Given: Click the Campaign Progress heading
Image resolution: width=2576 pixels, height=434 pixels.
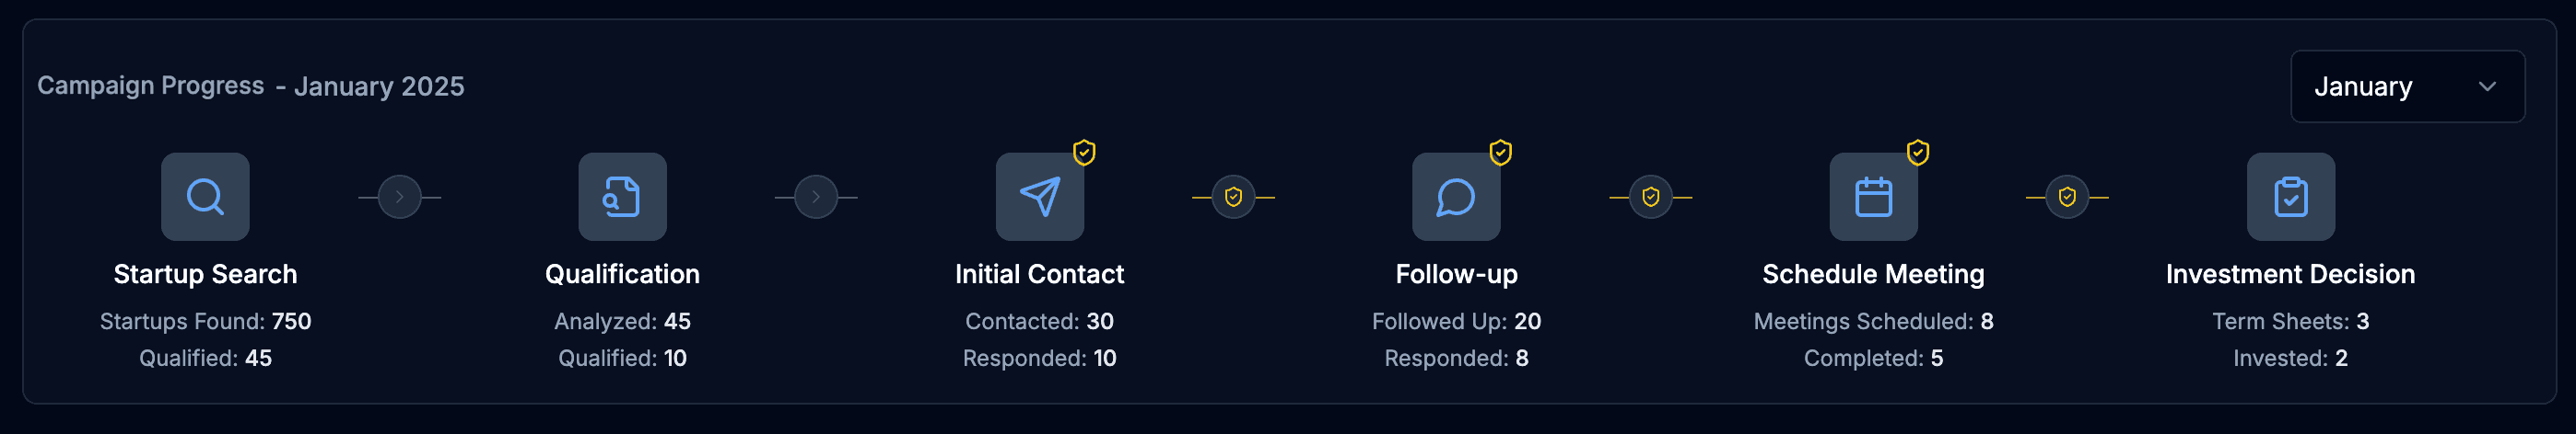Looking at the screenshot, I should [151, 86].
